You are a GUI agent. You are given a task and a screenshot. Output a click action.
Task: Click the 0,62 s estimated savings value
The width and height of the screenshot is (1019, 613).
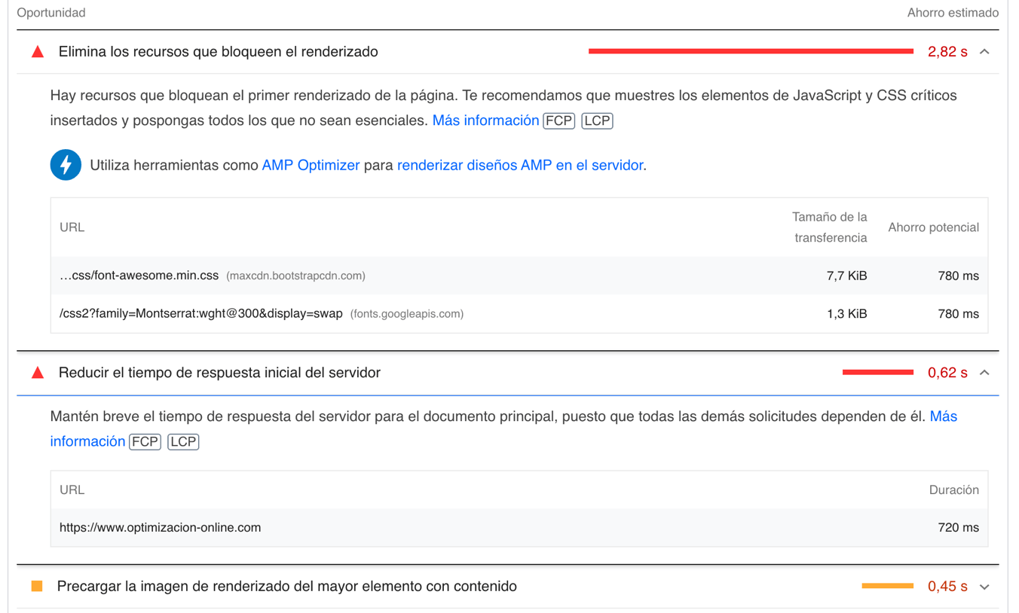coord(947,373)
